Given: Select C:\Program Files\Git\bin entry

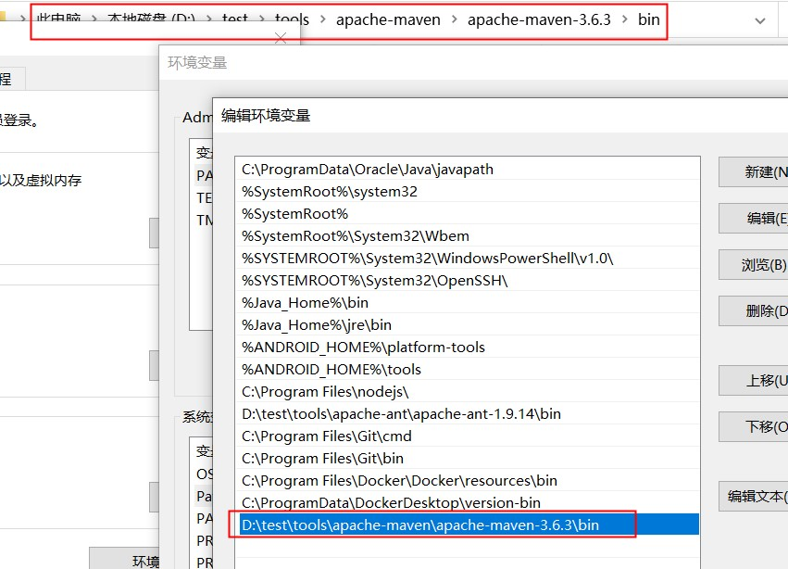Looking at the screenshot, I should pyautogui.click(x=468, y=458).
